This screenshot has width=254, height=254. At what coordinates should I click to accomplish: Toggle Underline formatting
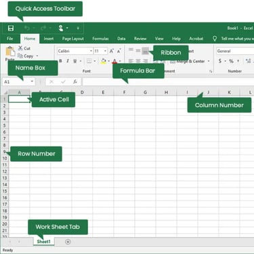pos(75,61)
